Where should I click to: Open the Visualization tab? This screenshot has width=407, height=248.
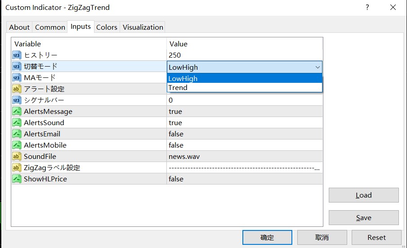coord(143,27)
